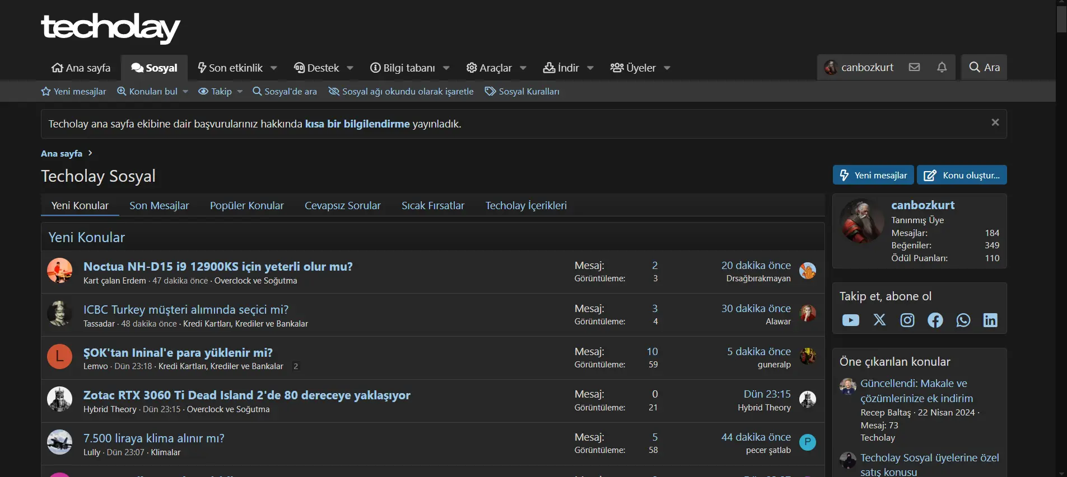Open Lemvo's letter L avatar

(x=59, y=357)
